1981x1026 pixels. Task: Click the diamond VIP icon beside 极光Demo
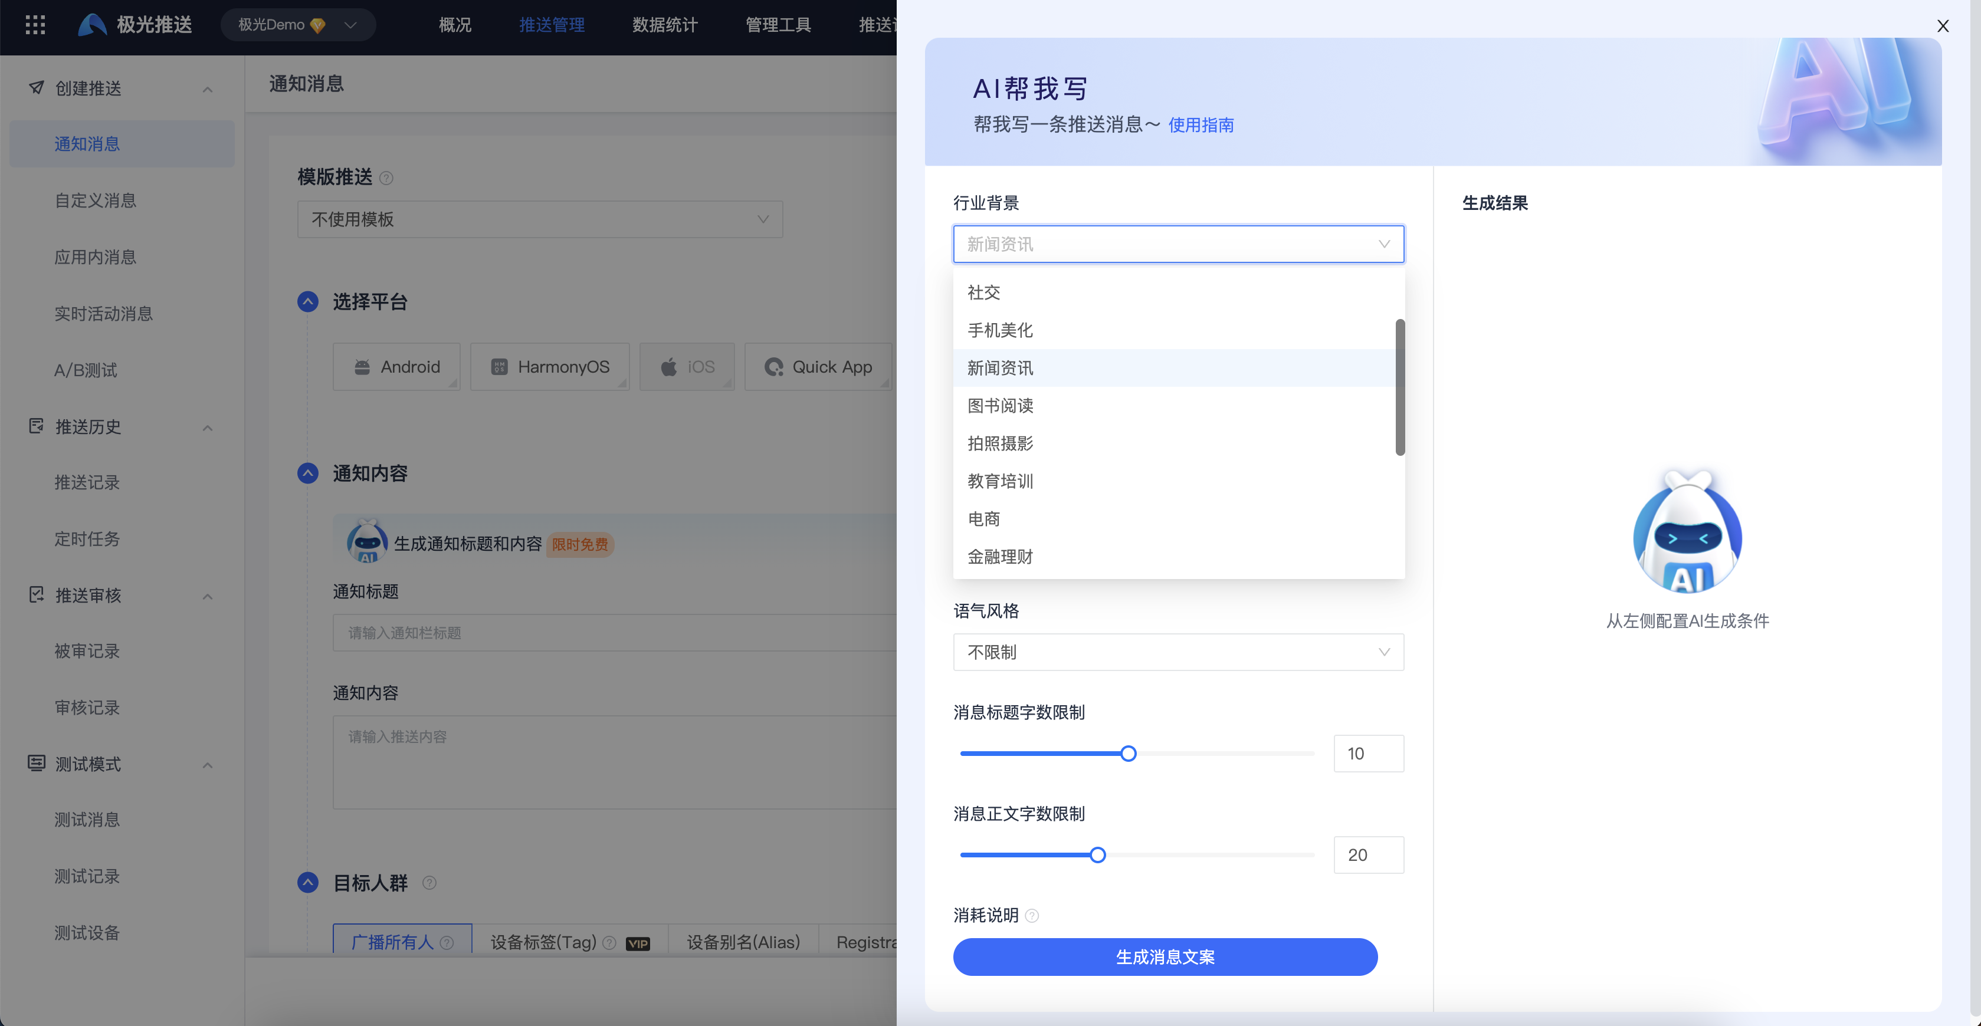pos(317,25)
